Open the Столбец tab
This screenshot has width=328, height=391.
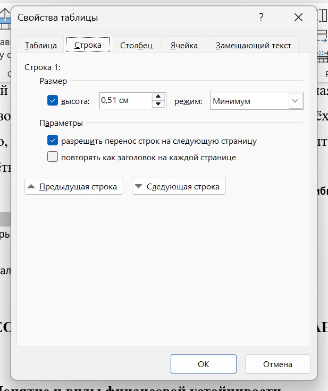[136, 46]
